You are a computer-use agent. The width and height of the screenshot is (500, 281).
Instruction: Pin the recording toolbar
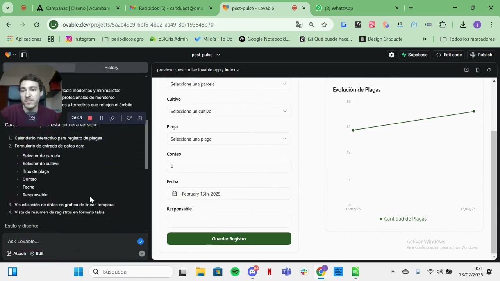[112, 118]
